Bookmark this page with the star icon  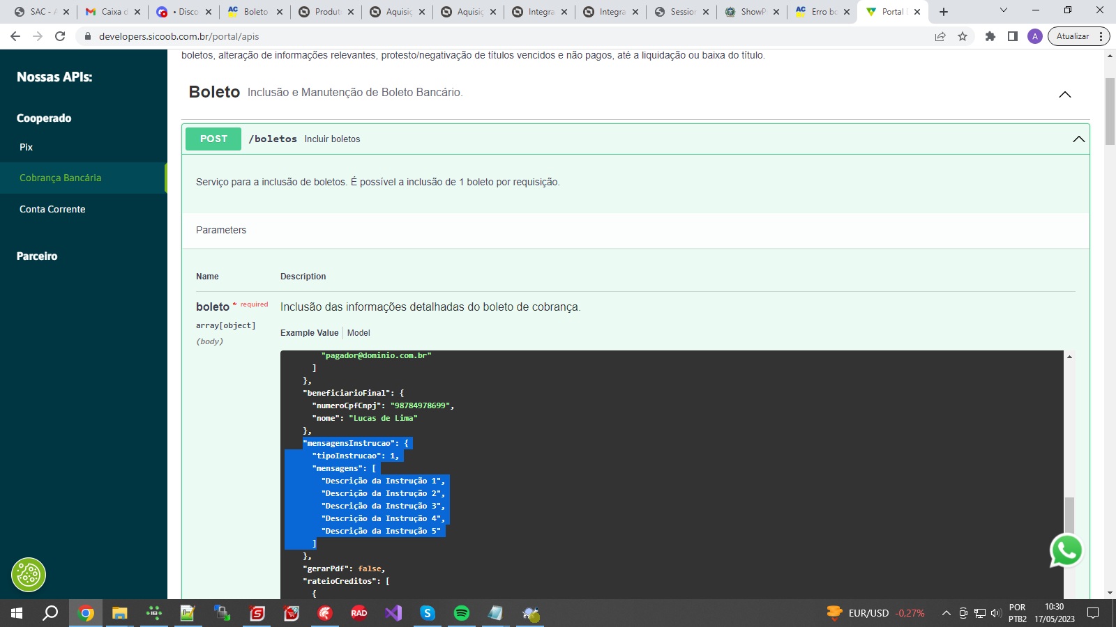pos(963,36)
